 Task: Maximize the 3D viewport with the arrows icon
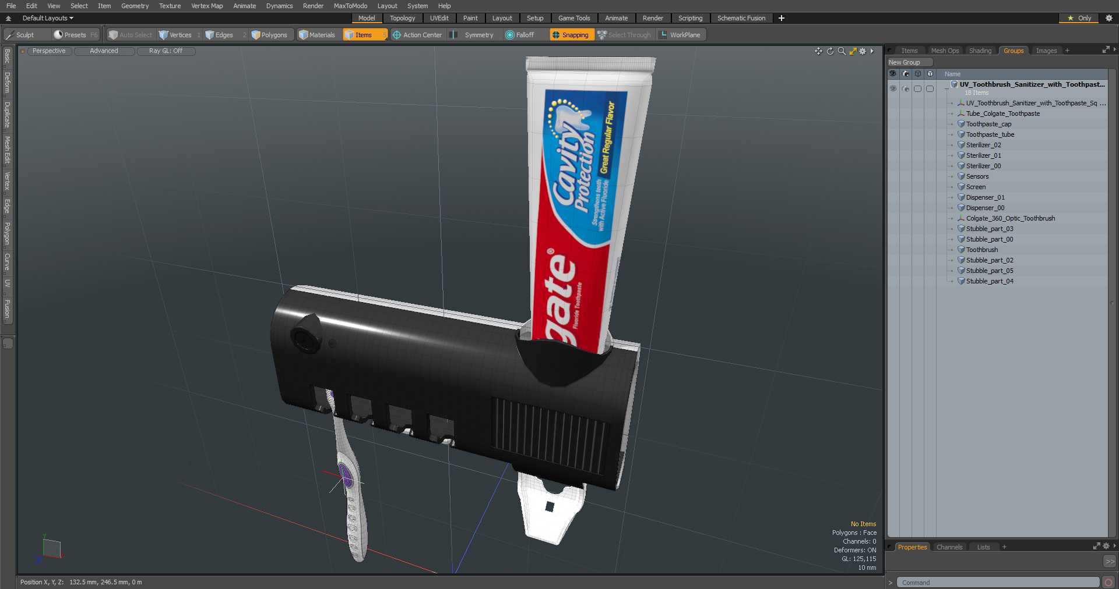tap(853, 51)
